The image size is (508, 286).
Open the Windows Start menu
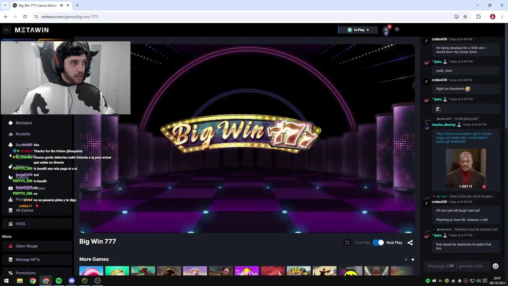6,281
